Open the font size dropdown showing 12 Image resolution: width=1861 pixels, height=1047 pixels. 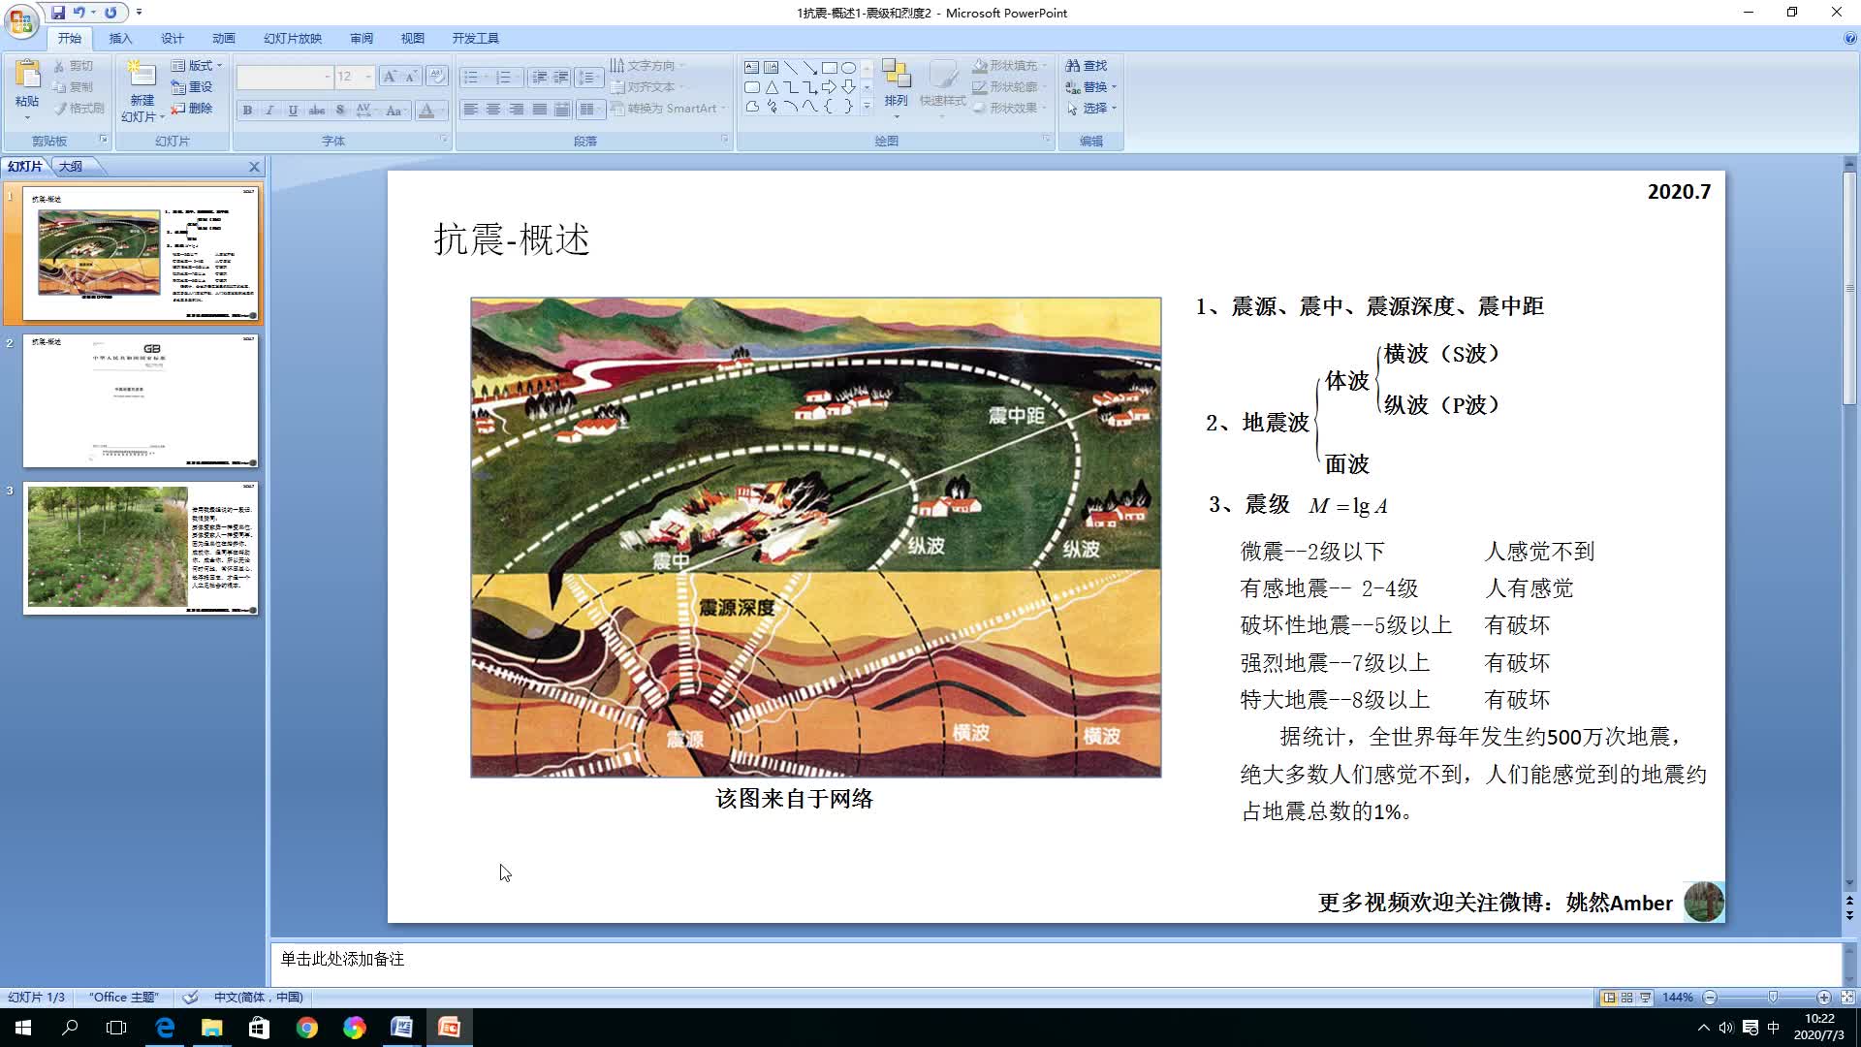(x=368, y=77)
